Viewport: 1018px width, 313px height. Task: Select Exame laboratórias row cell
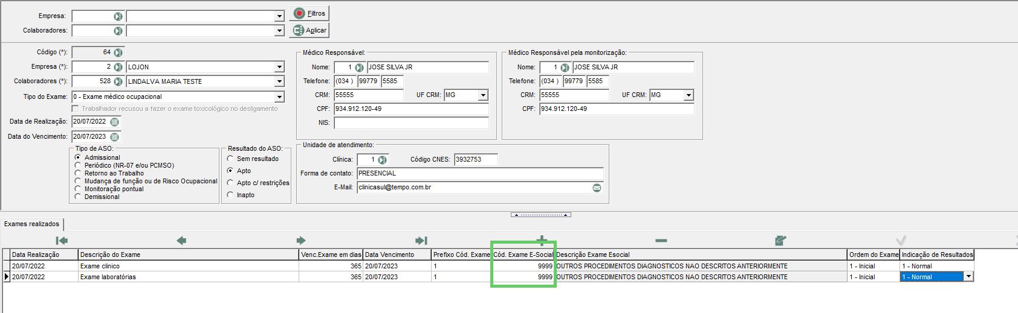coord(189,277)
